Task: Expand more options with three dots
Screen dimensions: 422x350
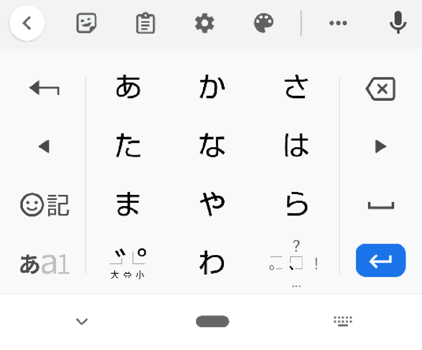Action: point(338,23)
